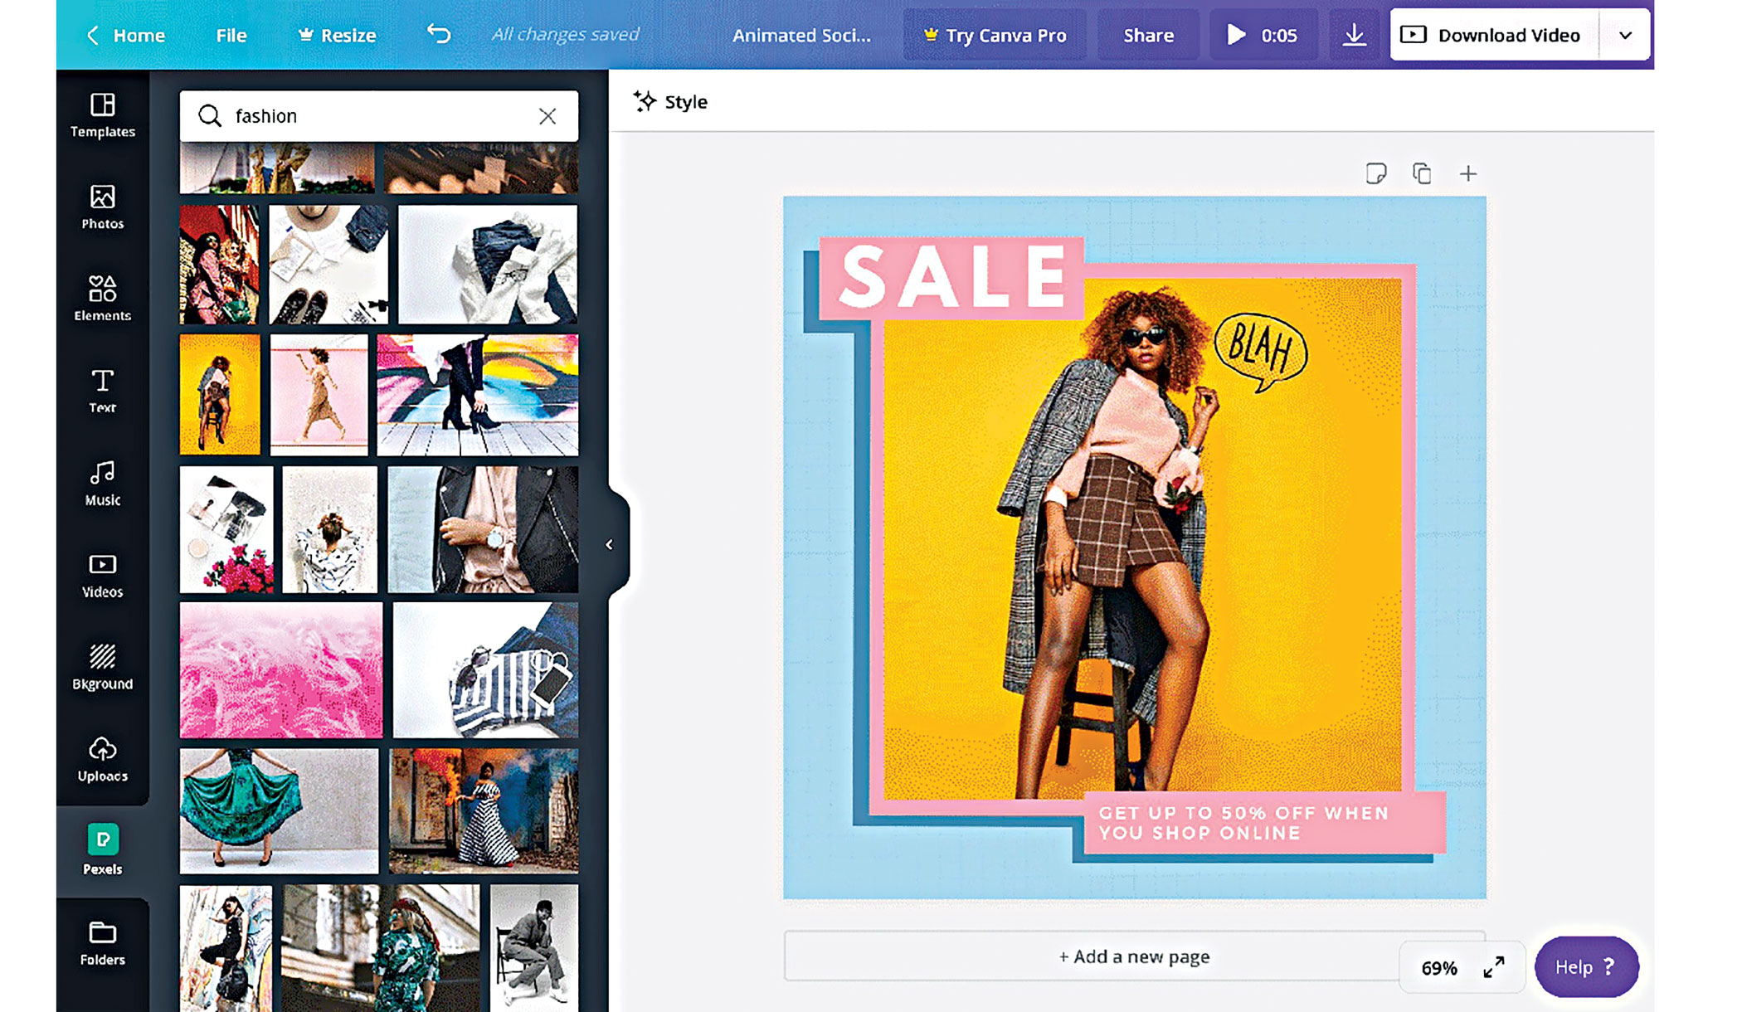
Task: Click the Share button
Action: (1148, 35)
